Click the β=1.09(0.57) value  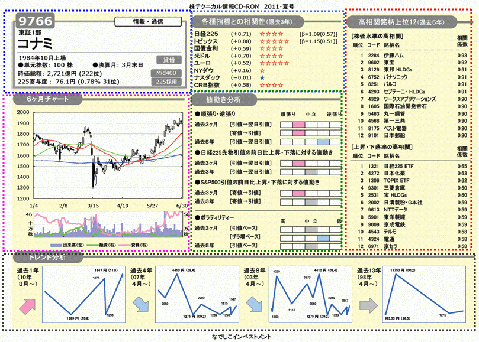[x=319, y=34]
